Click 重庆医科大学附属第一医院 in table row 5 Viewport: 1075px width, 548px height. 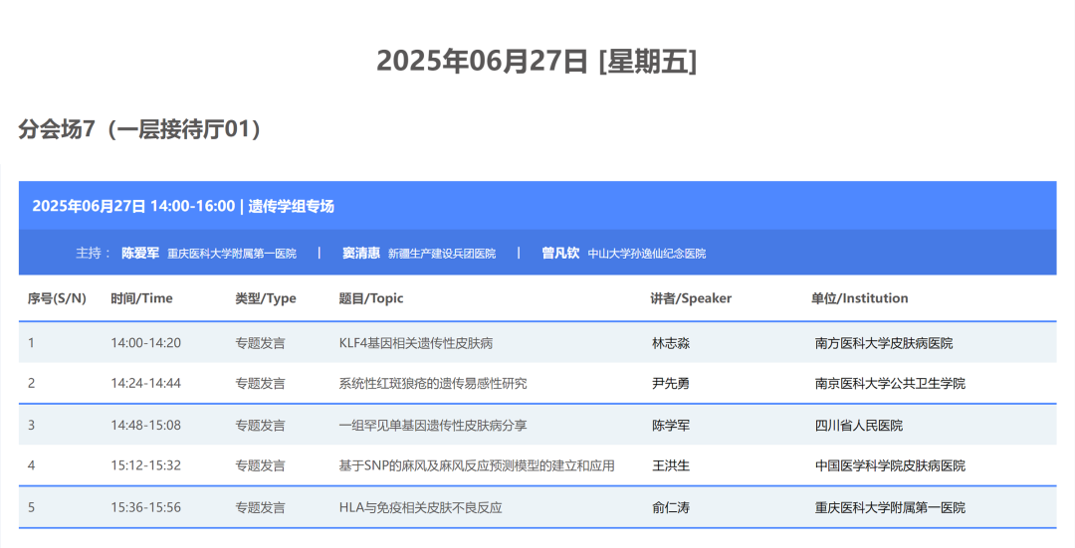tap(890, 507)
